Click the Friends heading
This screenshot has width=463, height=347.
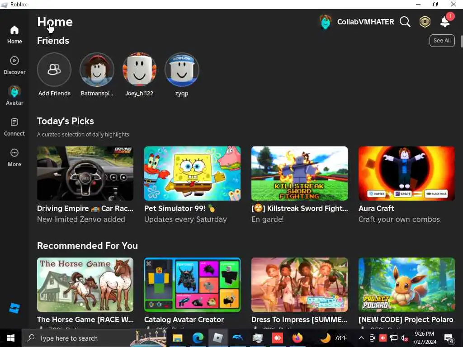click(53, 41)
